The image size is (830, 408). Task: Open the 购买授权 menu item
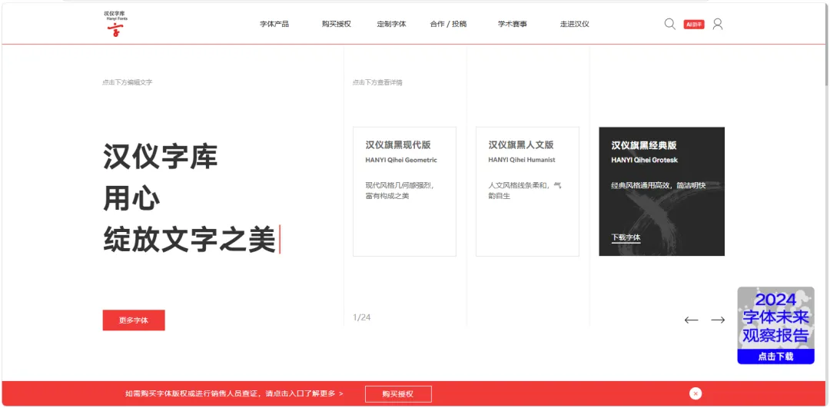[x=337, y=24]
